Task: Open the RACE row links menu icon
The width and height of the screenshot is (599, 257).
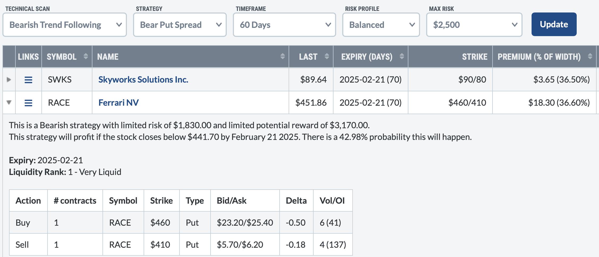Action: [x=28, y=103]
